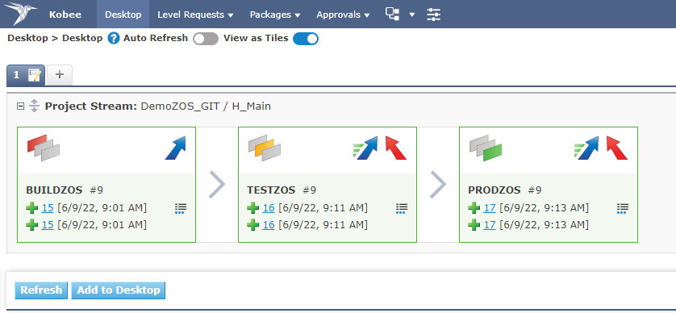Open second level request 15 link in BUILDZOS

coord(48,225)
